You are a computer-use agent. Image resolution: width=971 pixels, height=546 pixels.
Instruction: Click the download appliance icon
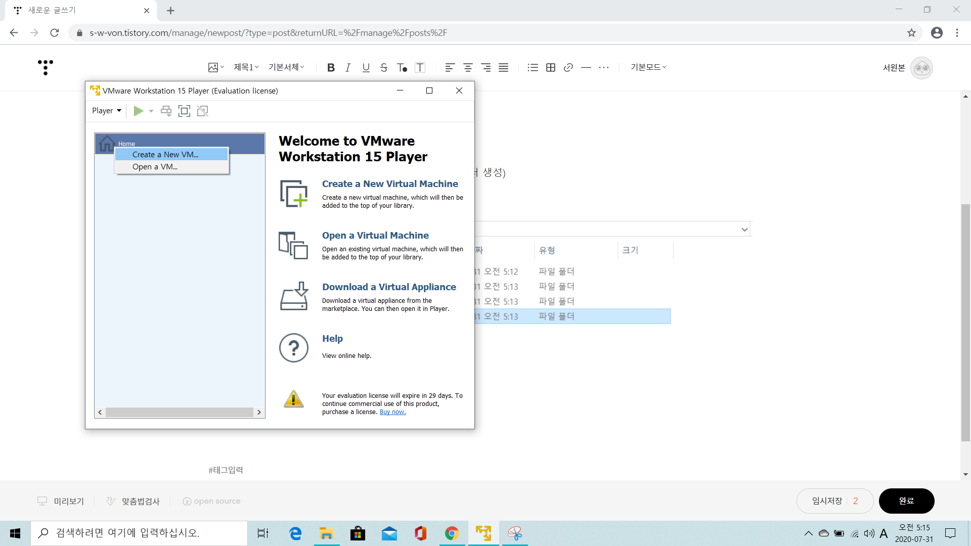pos(294,296)
